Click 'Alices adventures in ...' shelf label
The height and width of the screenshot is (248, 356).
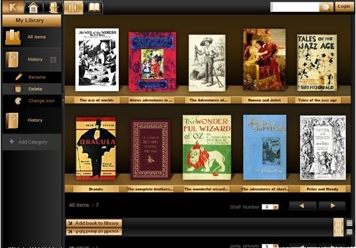tap(151, 100)
